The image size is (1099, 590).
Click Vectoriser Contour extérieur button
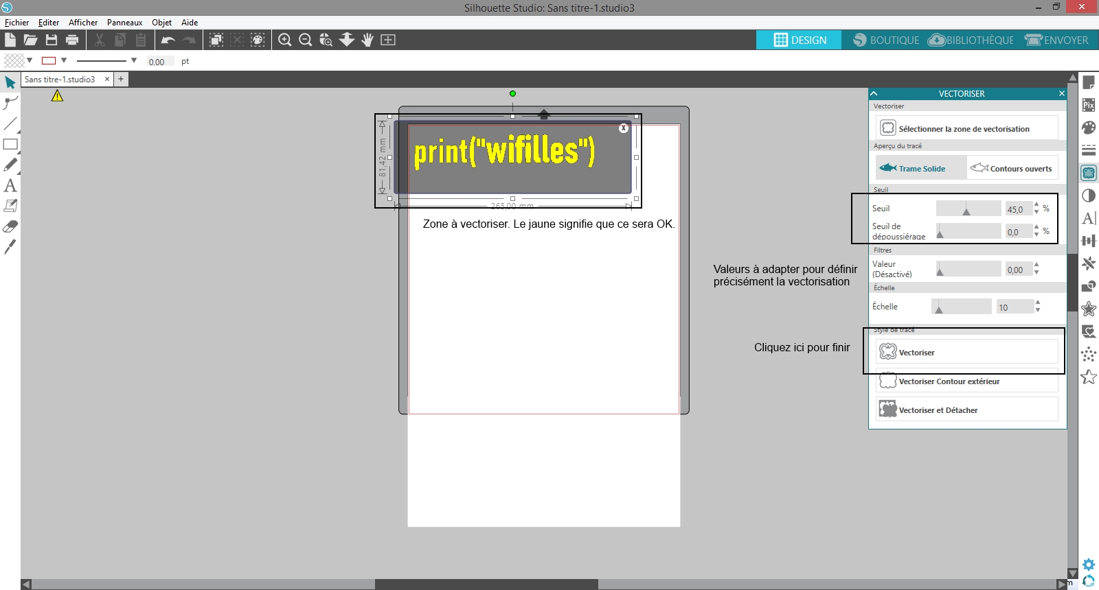[x=966, y=381]
